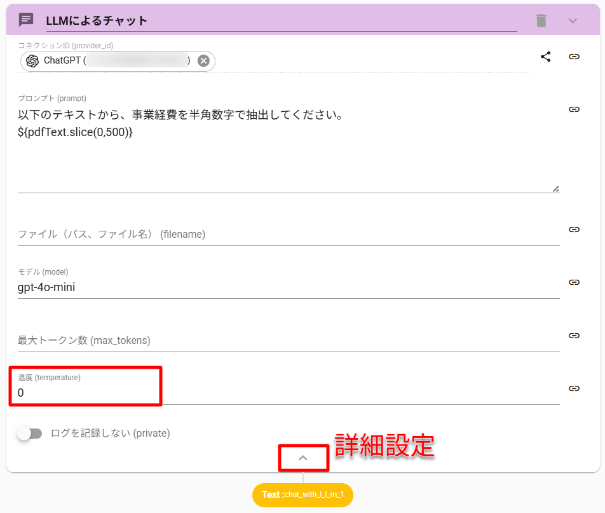Click the temperature field with value 0
Screen dimensions: 605x513
coord(286,393)
